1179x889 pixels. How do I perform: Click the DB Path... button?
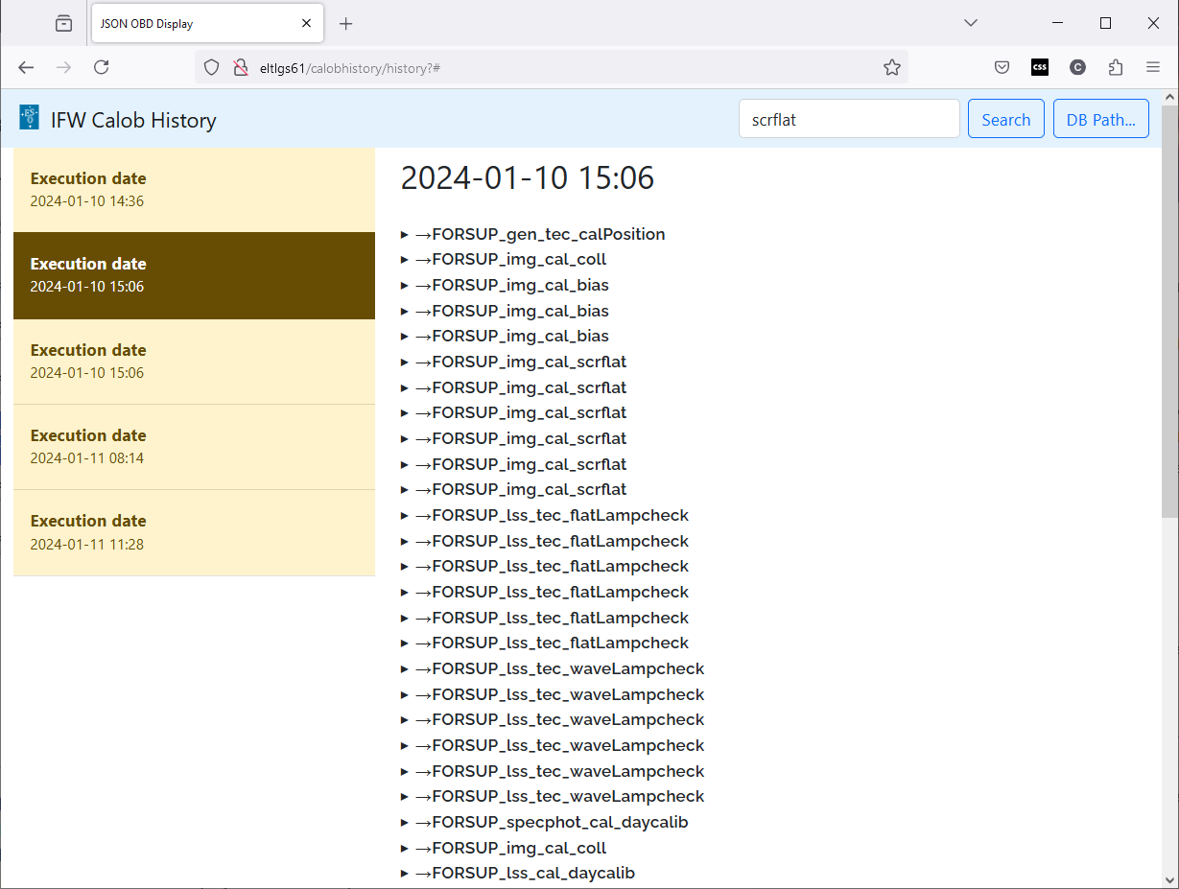[1100, 119]
